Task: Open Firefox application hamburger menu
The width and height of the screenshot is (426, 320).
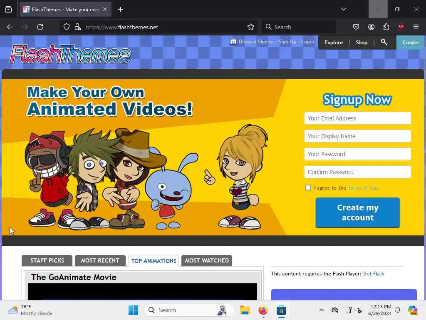Action: click(416, 27)
